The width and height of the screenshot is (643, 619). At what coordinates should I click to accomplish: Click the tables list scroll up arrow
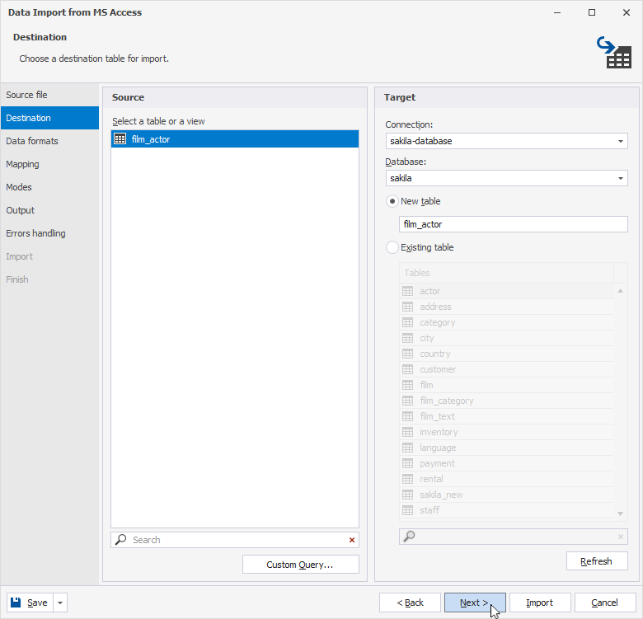click(621, 291)
